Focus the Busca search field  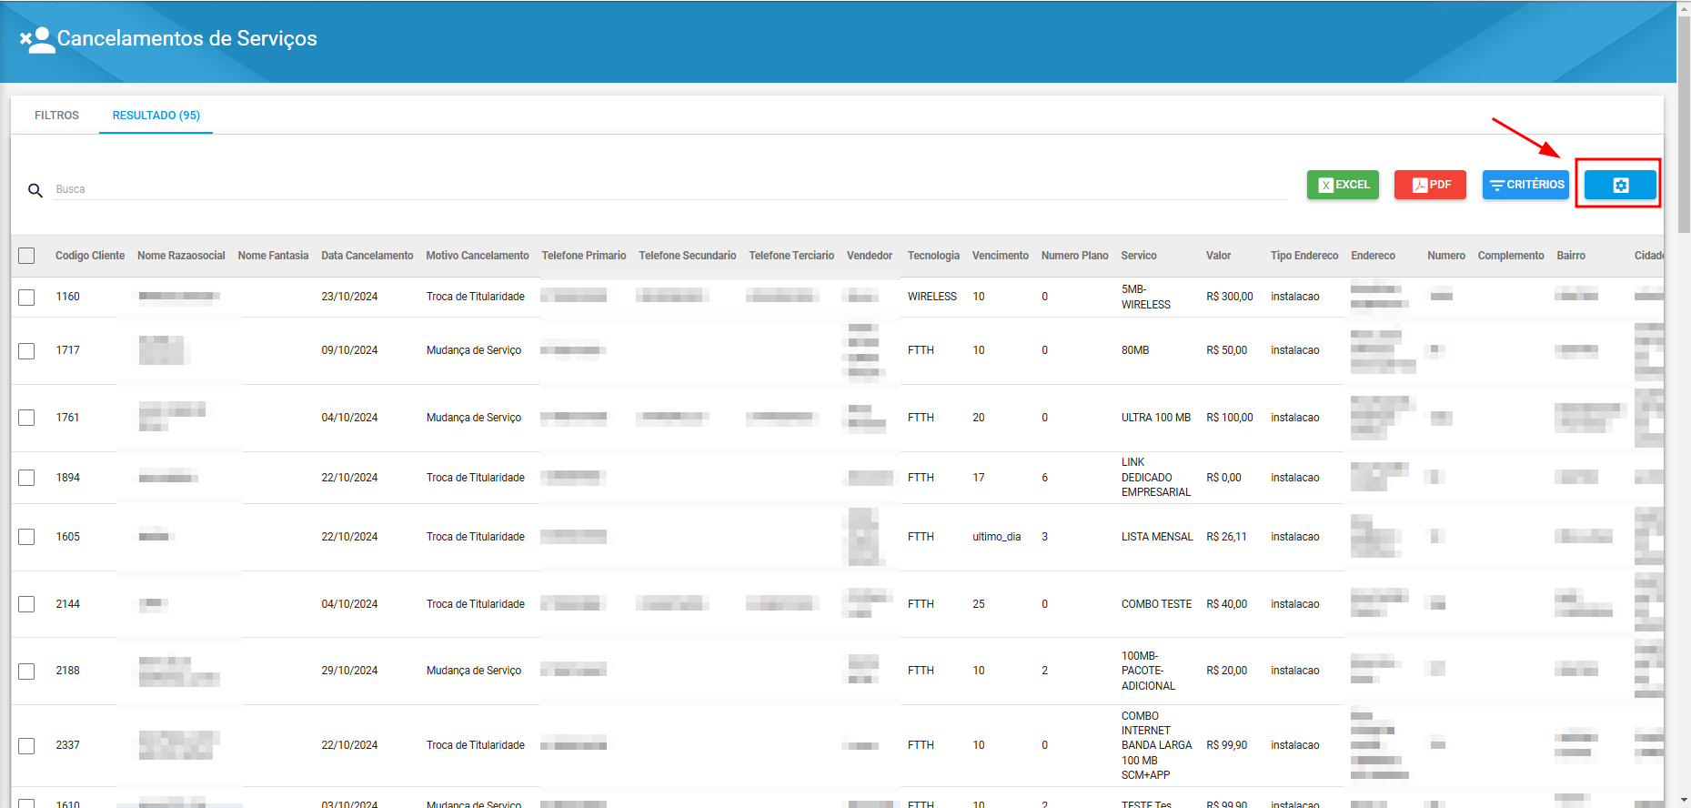point(670,189)
